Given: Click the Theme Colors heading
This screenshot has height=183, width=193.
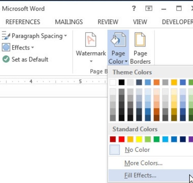Looking at the screenshot, I should [x=132, y=72].
